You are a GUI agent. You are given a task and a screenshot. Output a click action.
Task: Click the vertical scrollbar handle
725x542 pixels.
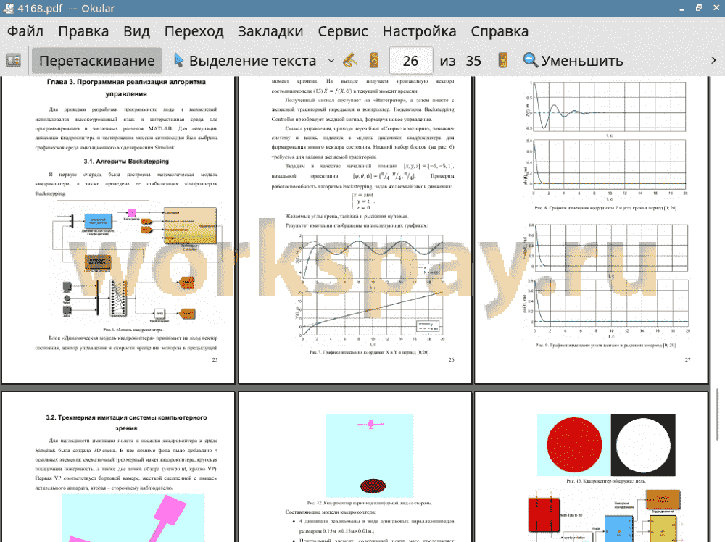[x=717, y=414]
